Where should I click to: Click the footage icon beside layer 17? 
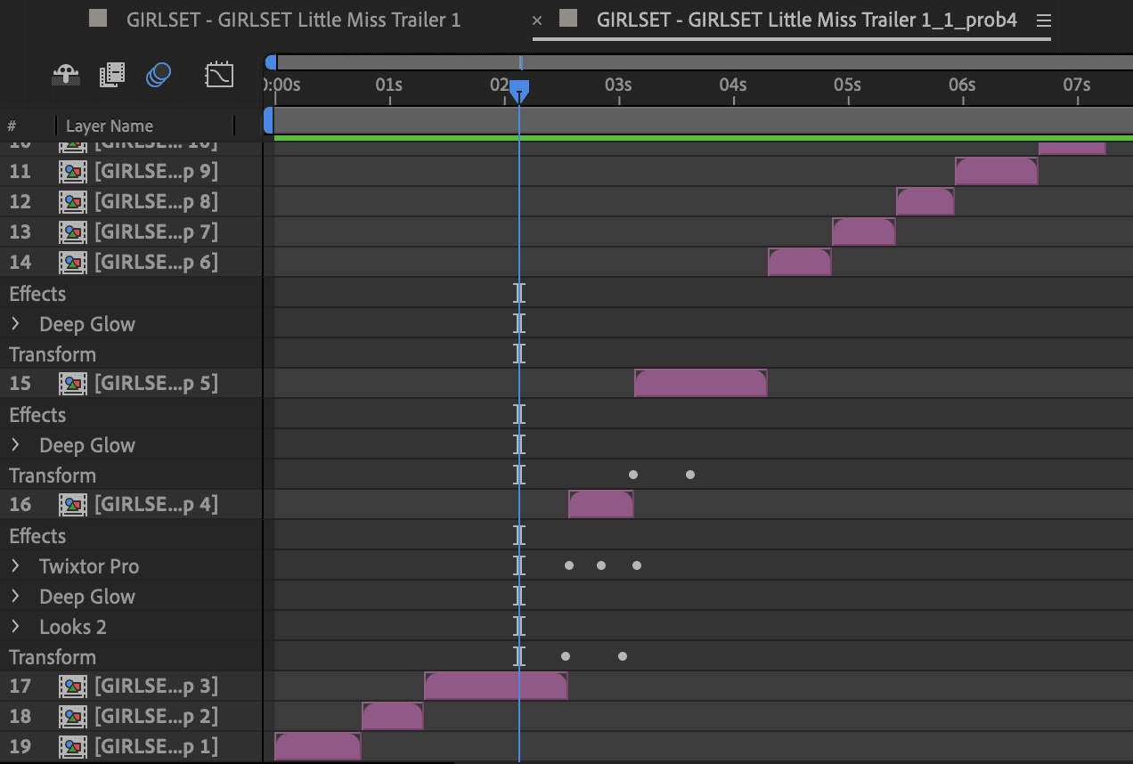72,686
